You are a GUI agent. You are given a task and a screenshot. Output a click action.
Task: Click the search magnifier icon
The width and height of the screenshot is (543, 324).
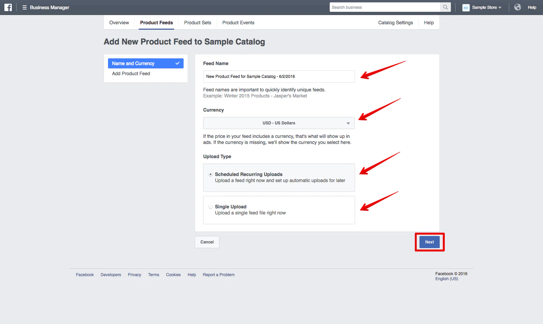445,7
